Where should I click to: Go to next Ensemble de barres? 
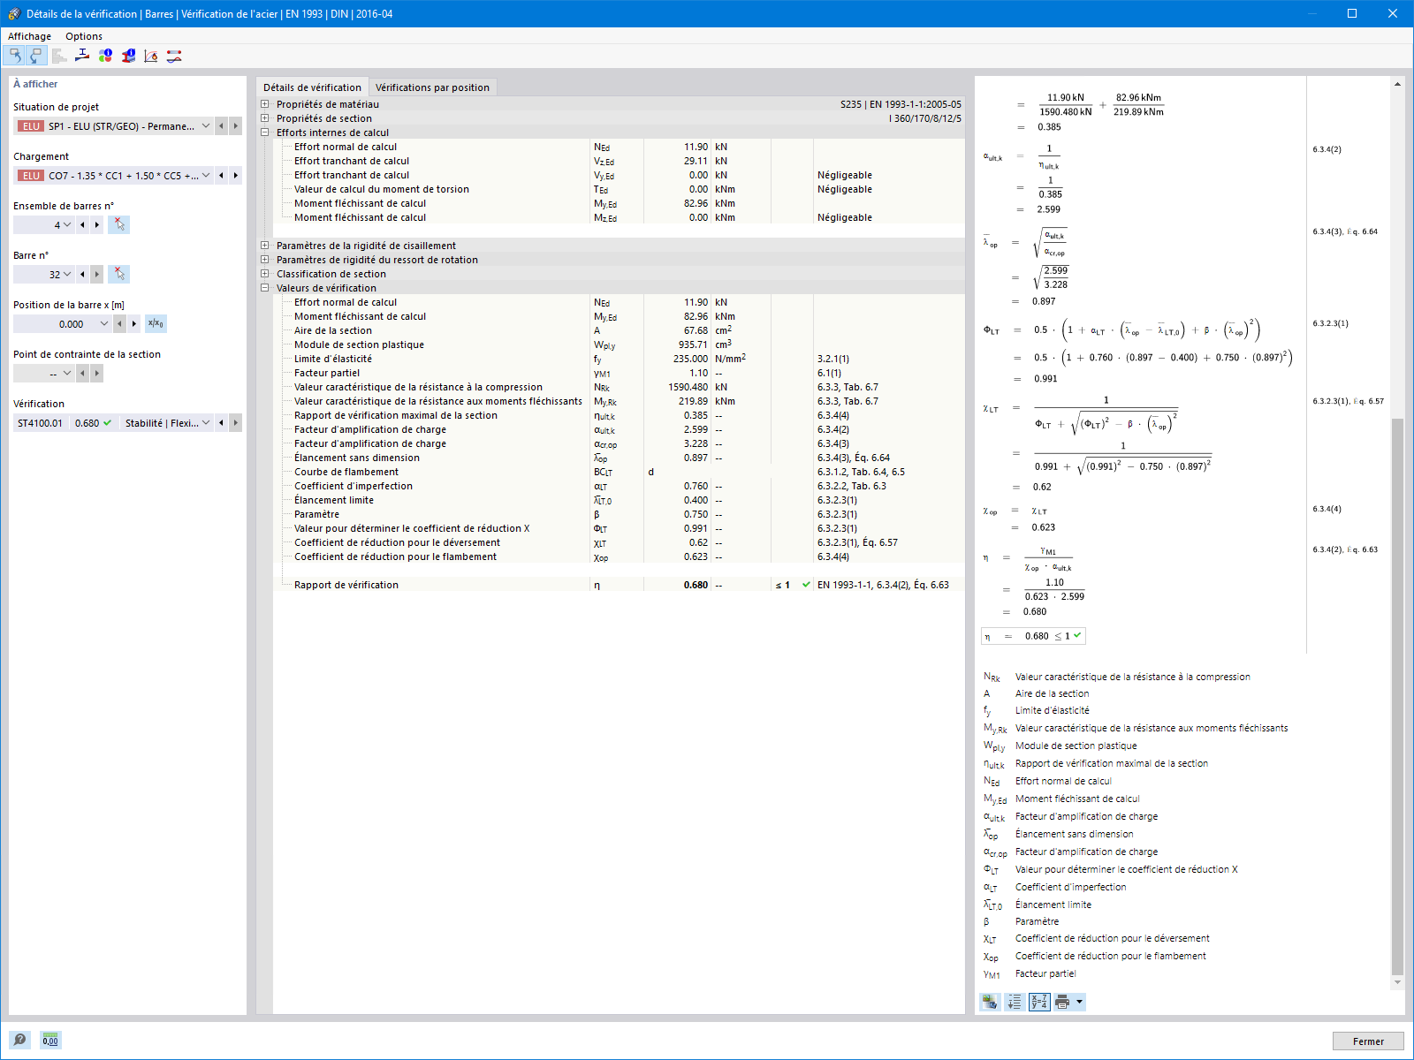tap(97, 225)
